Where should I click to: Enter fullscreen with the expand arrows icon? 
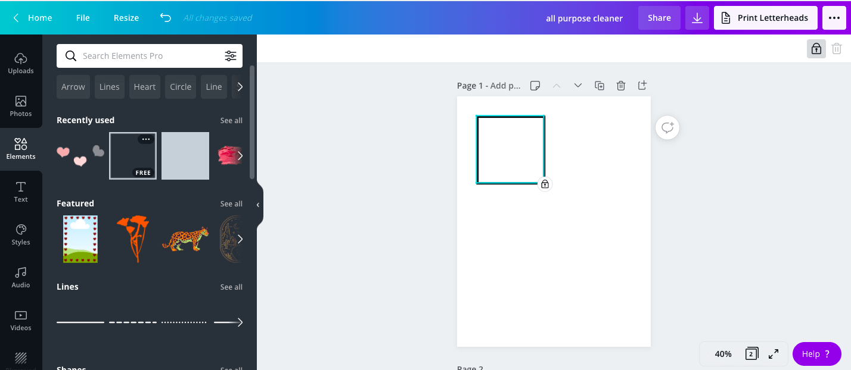click(774, 354)
